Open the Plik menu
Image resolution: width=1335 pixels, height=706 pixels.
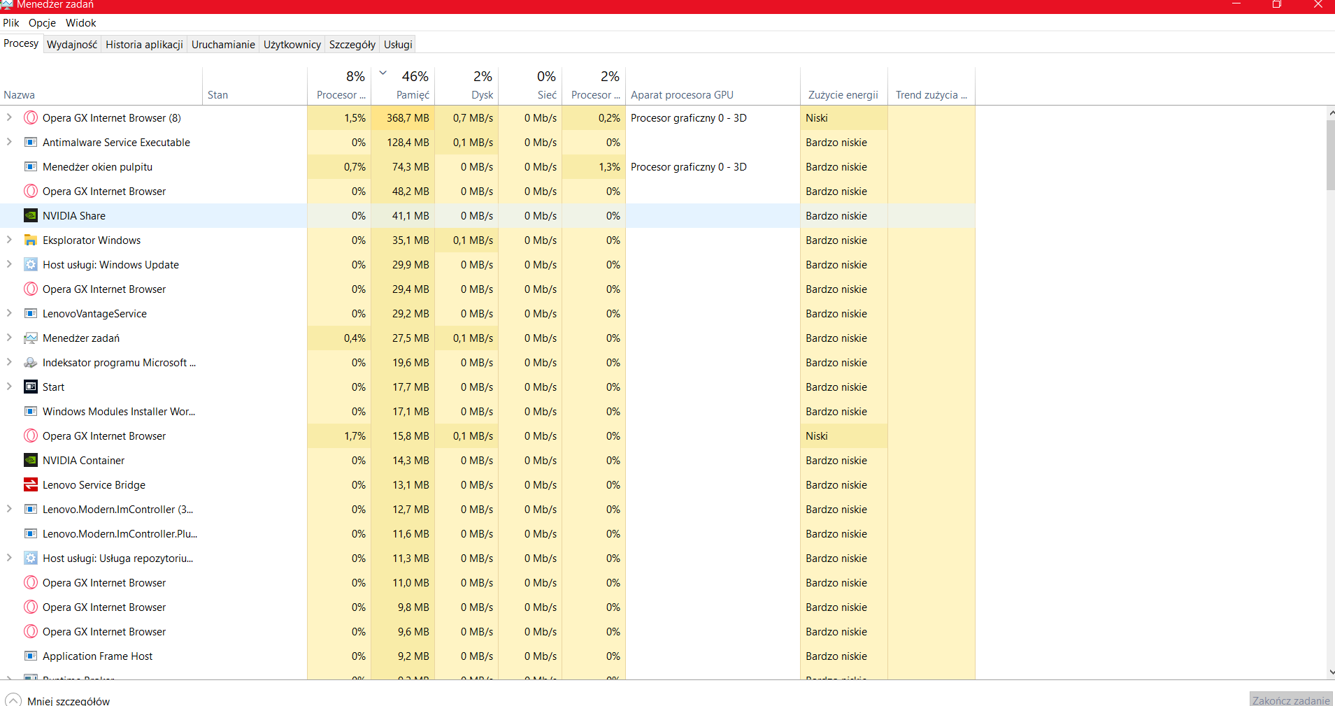click(11, 23)
